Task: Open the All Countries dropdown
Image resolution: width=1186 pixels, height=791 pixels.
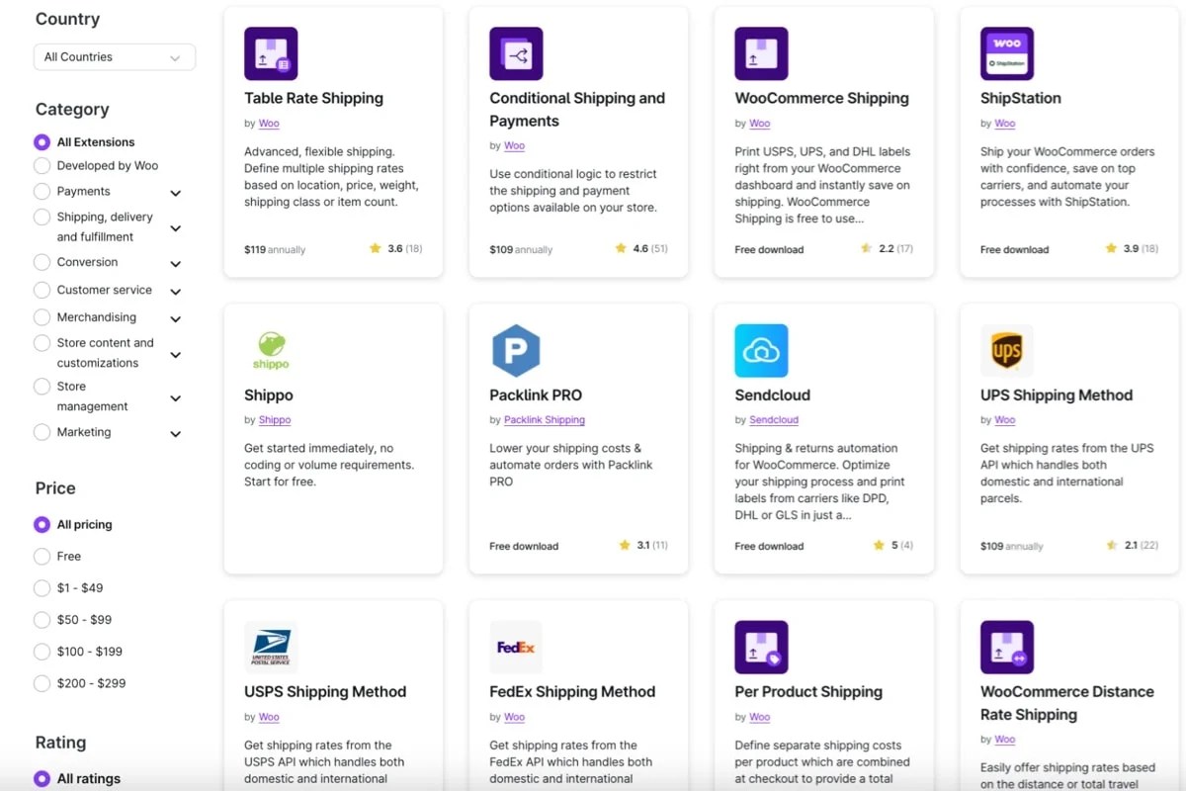Action: click(115, 57)
